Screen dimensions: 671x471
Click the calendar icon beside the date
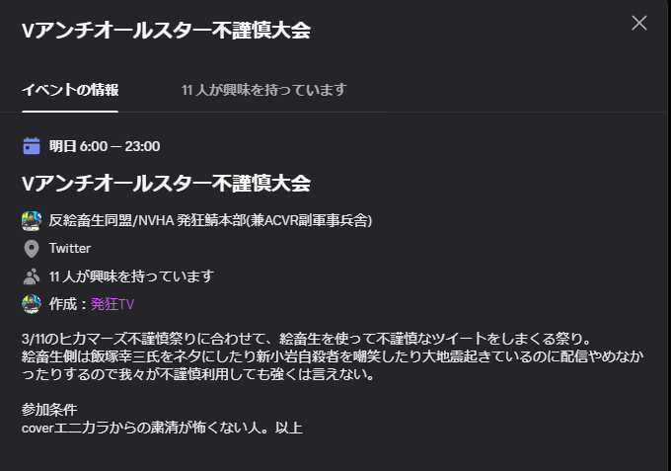click(32, 146)
